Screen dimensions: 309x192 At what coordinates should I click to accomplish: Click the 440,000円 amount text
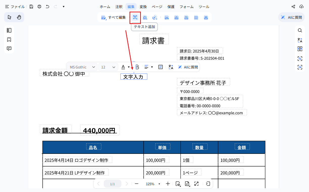pyautogui.click(x=100, y=130)
